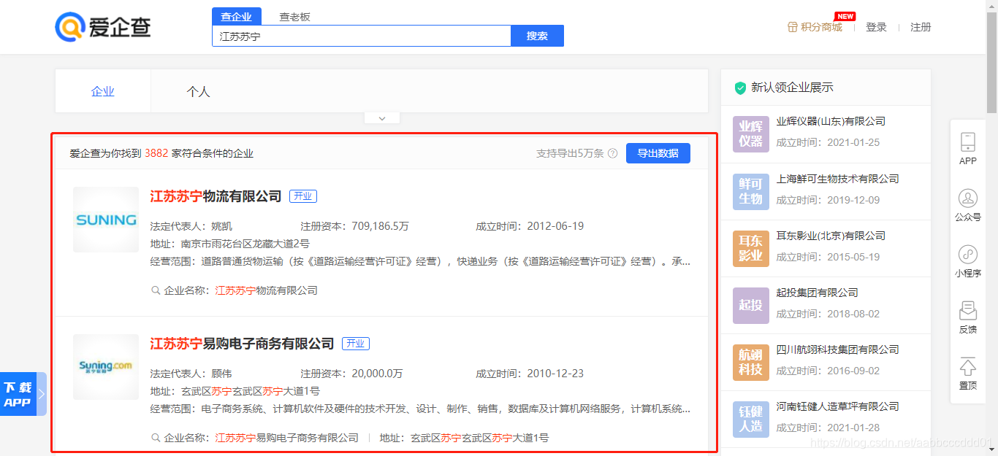Screen dimensions: 998x456
Task: Click the 起投 company avatar
Action: click(x=751, y=305)
